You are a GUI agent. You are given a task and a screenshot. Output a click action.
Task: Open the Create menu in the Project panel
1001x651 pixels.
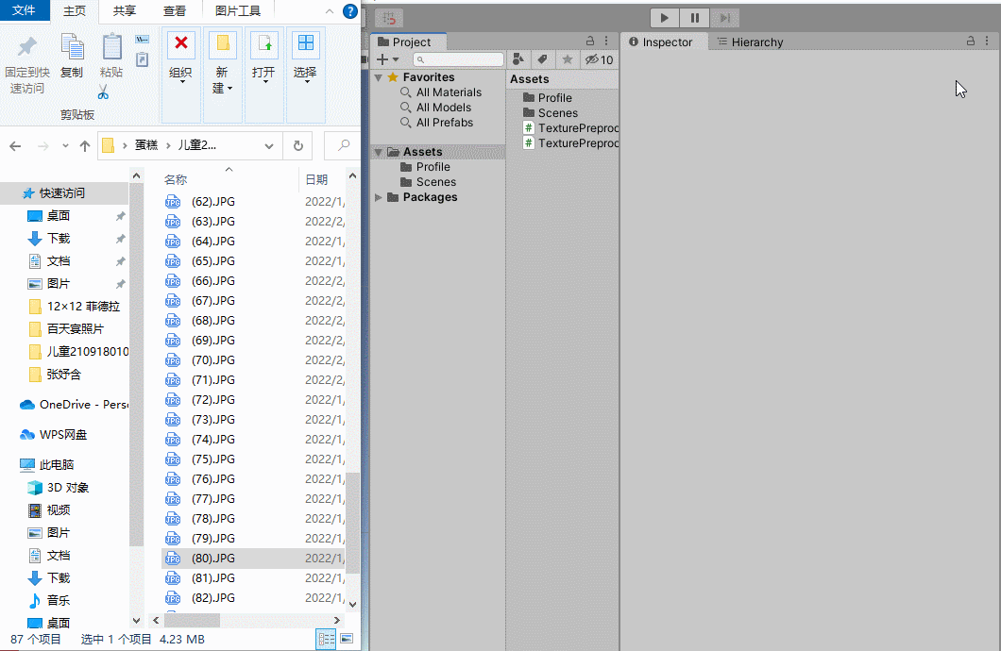click(382, 58)
